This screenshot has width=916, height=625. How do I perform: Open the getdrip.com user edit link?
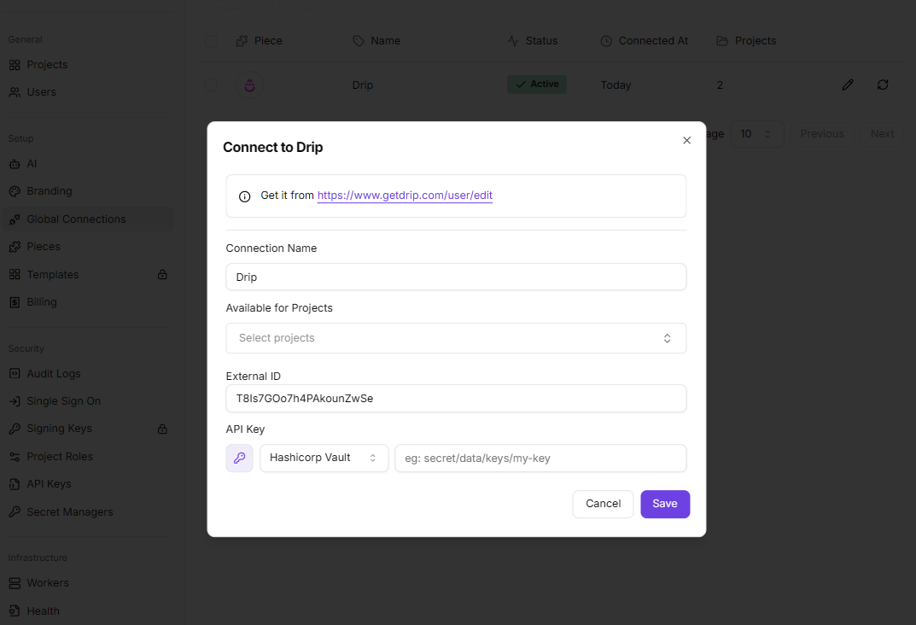point(405,196)
